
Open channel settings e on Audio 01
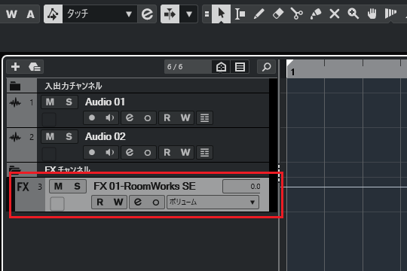(x=130, y=117)
